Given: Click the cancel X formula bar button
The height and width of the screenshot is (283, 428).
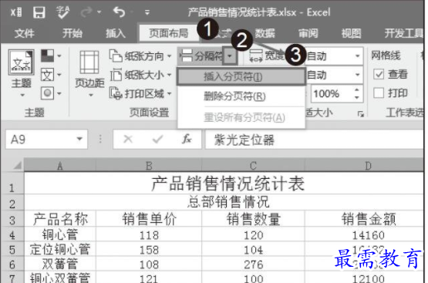Looking at the screenshot, I should click(x=128, y=139).
